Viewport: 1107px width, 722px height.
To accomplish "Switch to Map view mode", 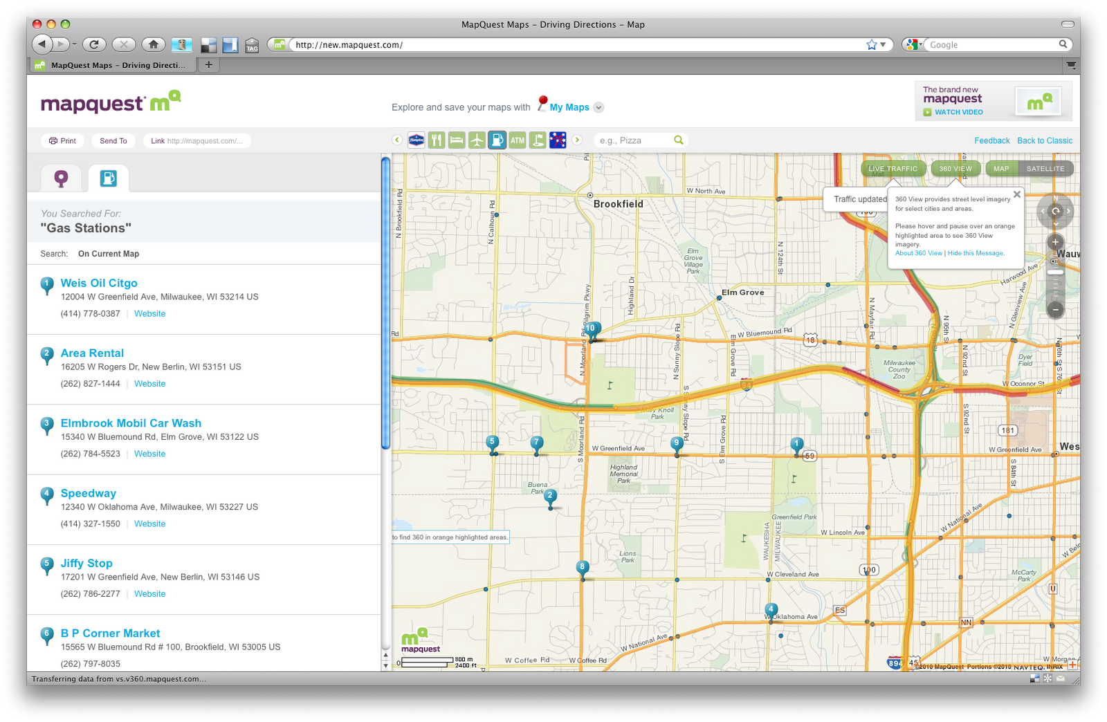I will point(1001,169).
